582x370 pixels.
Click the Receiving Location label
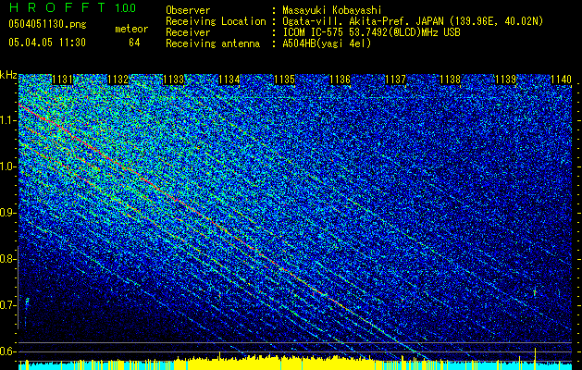216,21
